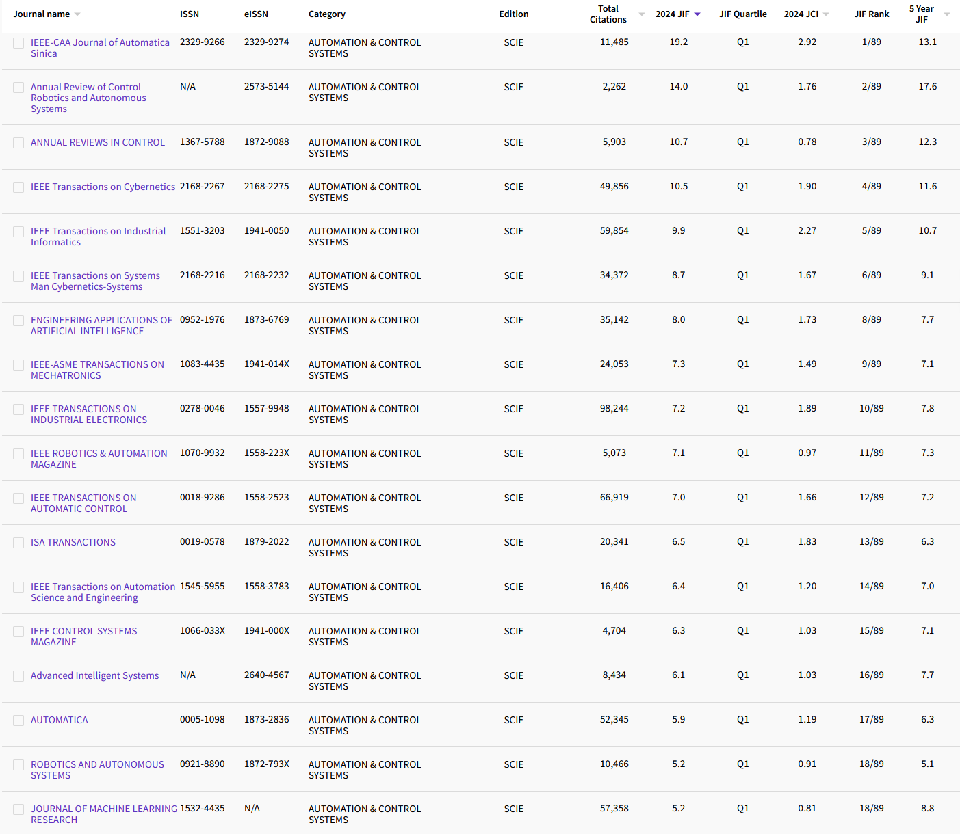Viewport: 960px width, 834px height.
Task: Tick IEEE Transactions on Cybernetics checkbox
Action: tap(18, 187)
